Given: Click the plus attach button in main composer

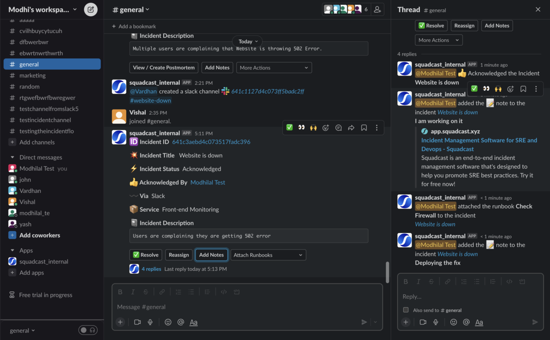Looking at the screenshot, I should [x=120, y=322].
